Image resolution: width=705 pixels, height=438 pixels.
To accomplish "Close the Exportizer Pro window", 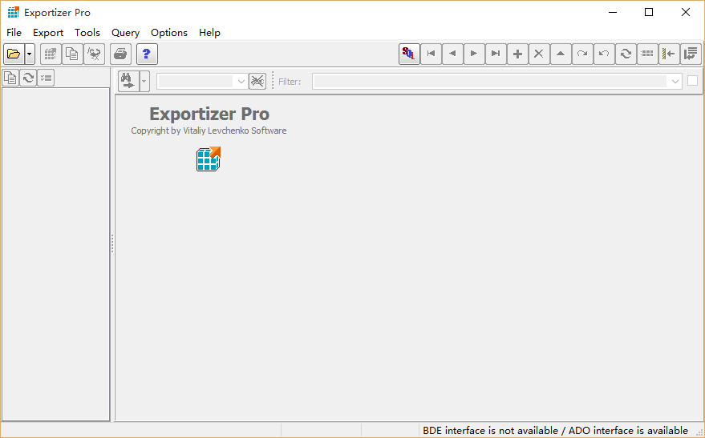I will [x=686, y=12].
